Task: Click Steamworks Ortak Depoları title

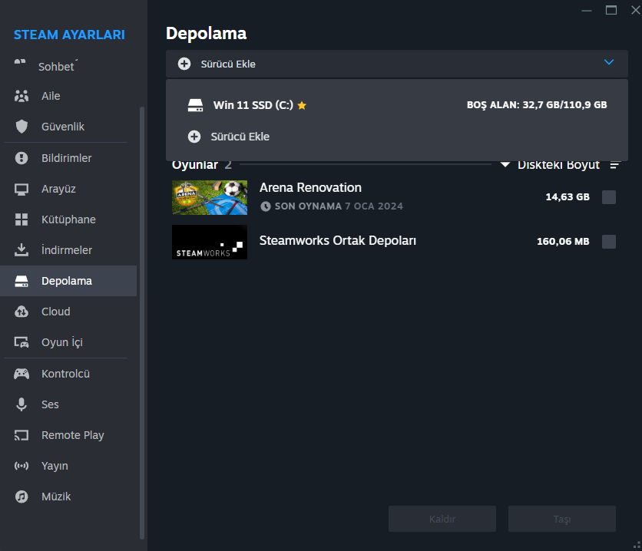Action: (x=337, y=240)
